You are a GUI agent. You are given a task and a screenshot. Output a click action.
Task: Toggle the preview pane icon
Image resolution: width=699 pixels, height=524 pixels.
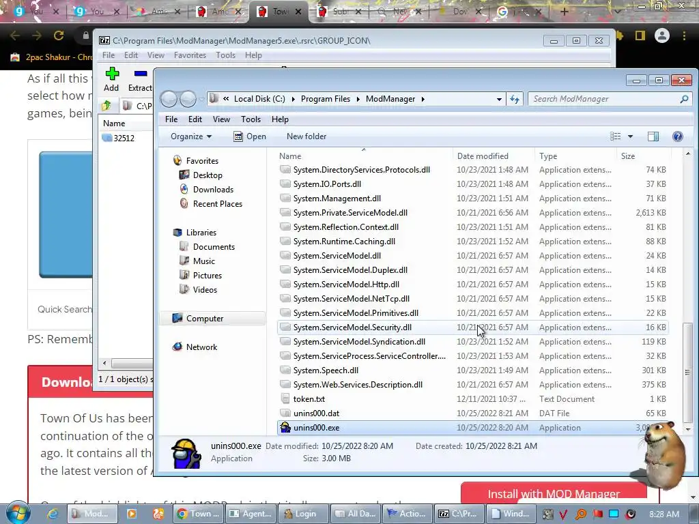coord(653,136)
